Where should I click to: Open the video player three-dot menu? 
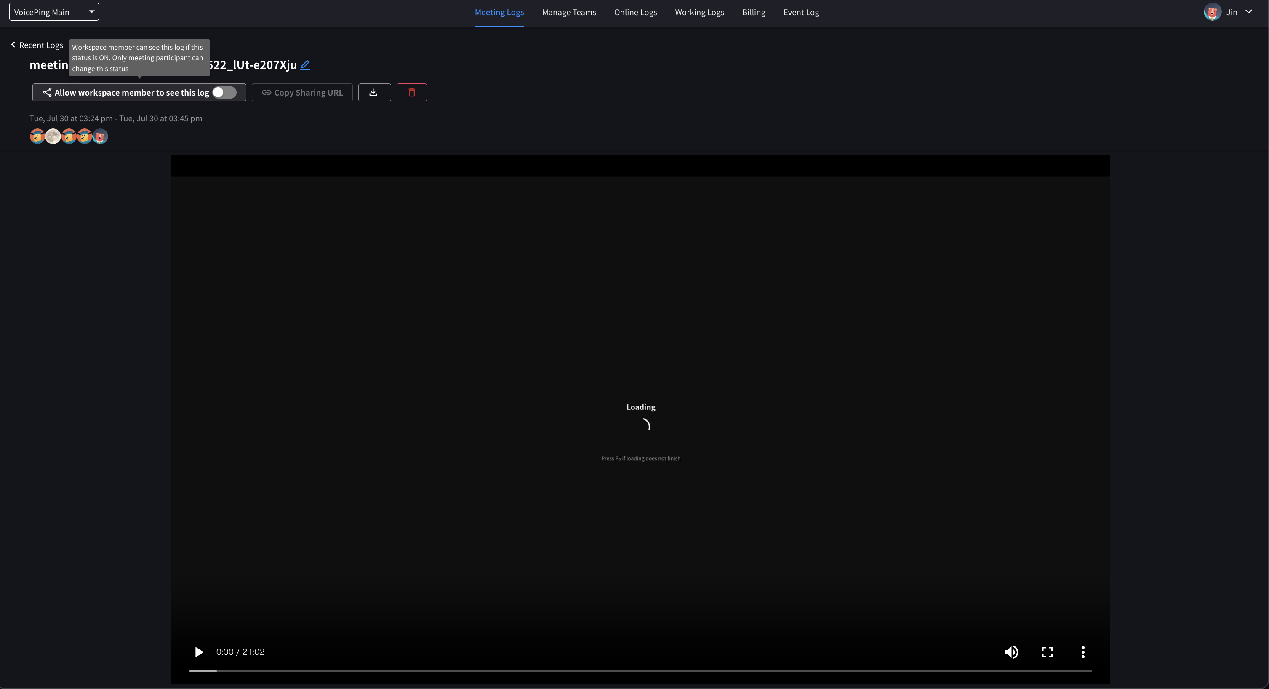[1082, 652]
